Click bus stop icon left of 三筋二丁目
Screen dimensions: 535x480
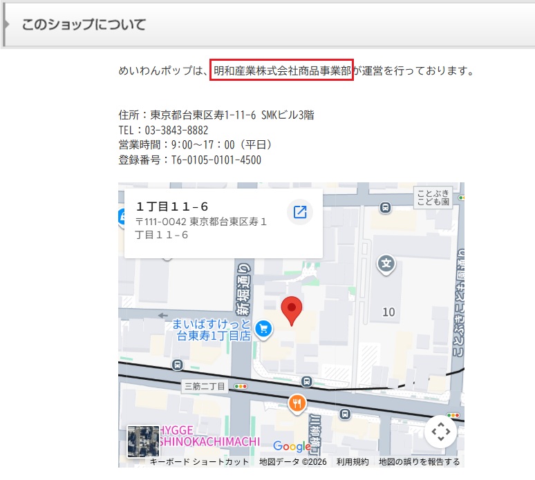[x=178, y=364]
